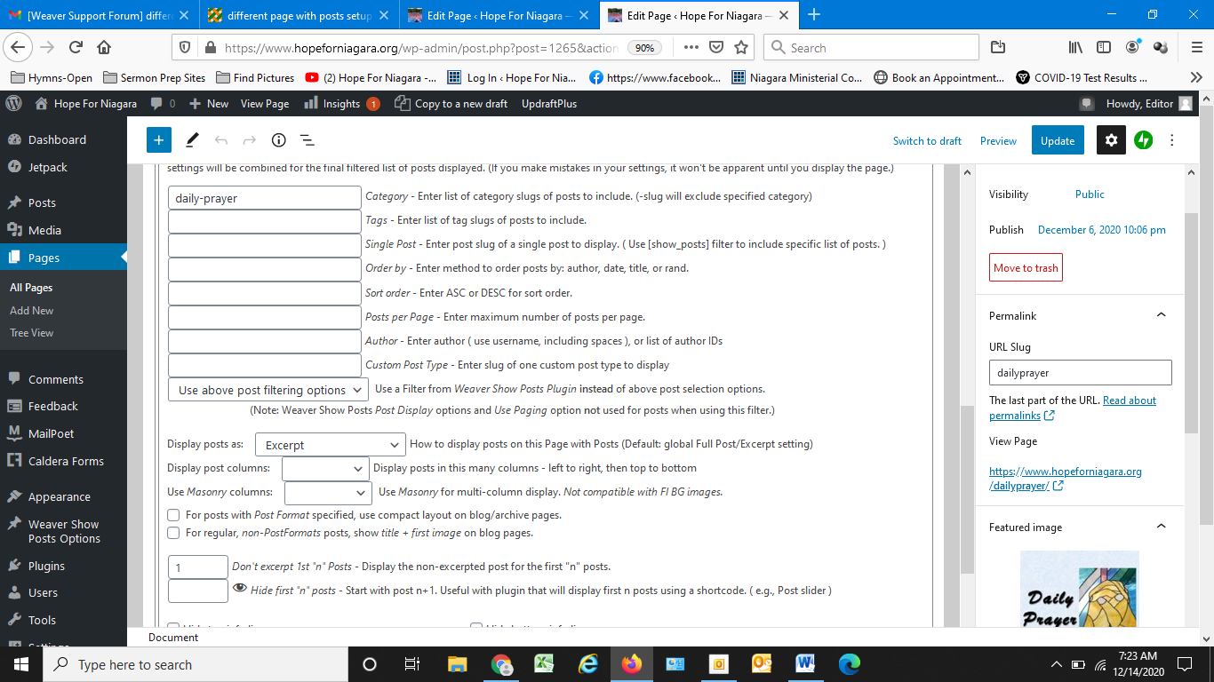Click the block inserter plus icon

pos(158,140)
